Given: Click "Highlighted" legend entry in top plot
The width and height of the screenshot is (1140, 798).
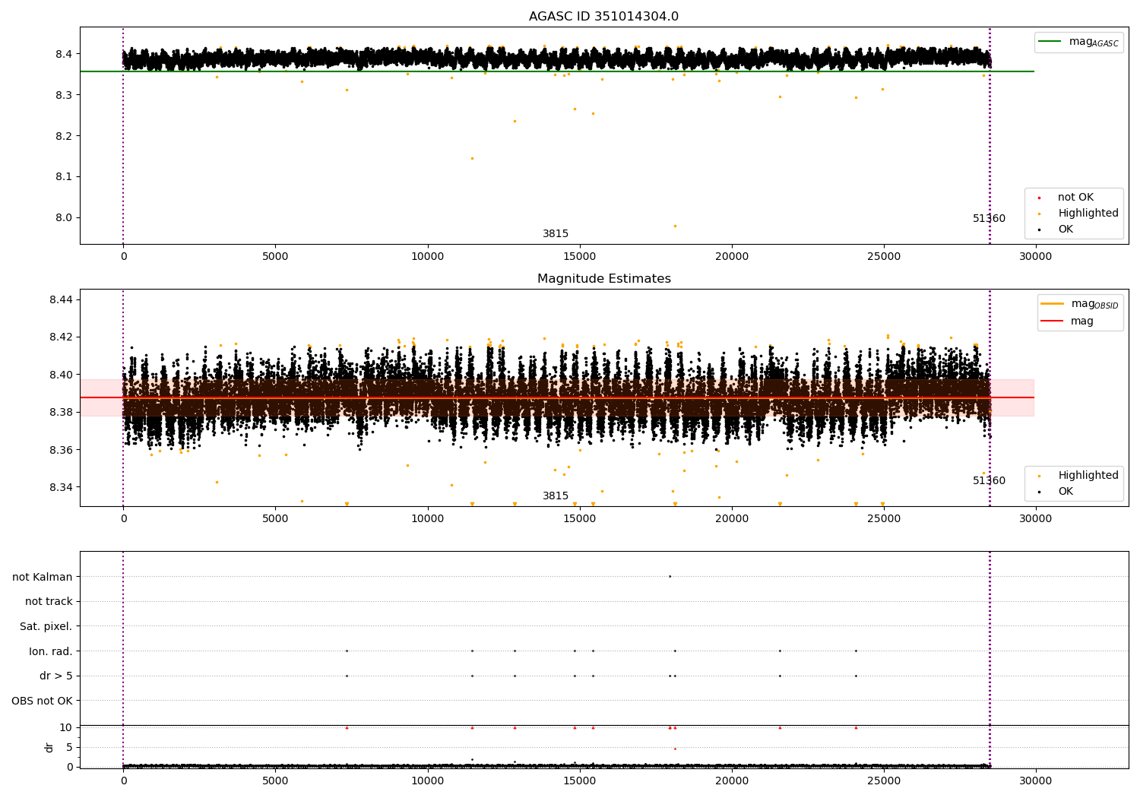Looking at the screenshot, I should click(1078, 214).
